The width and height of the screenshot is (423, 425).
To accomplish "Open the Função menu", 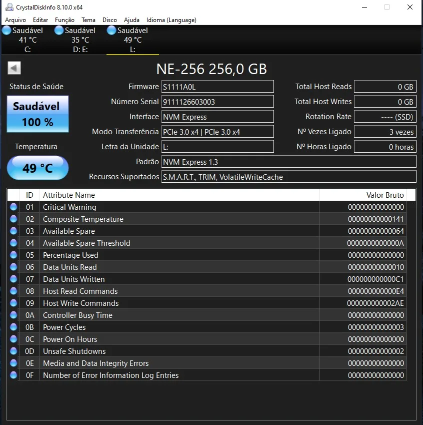I will pos(64,20).
